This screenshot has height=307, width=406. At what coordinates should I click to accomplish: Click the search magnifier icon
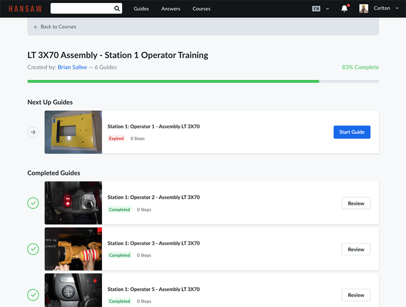[117, 9]
